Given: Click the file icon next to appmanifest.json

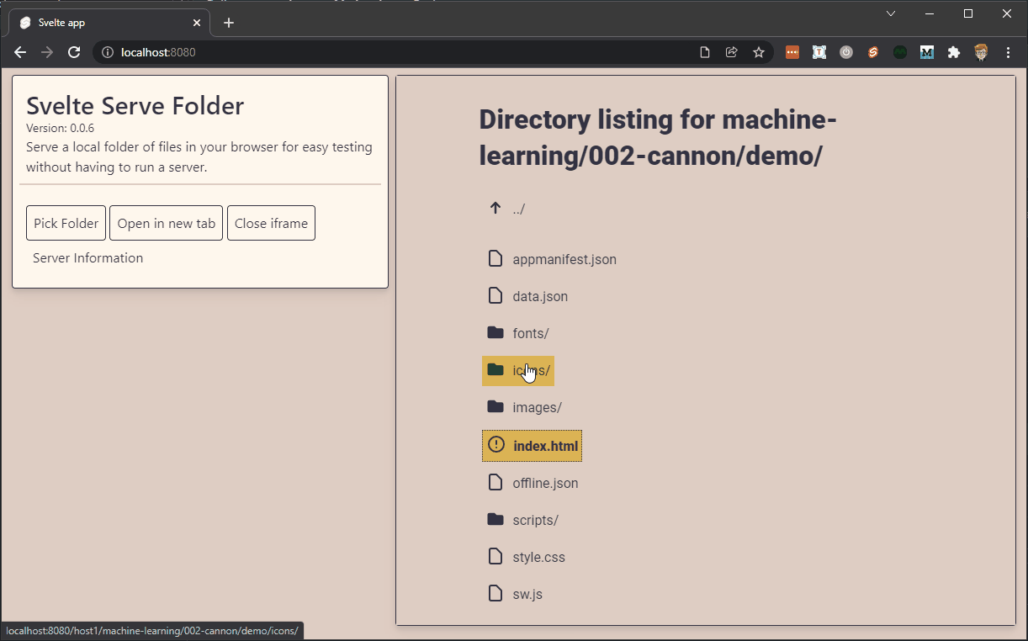Looking at the screenshot, I should [495, 258].
